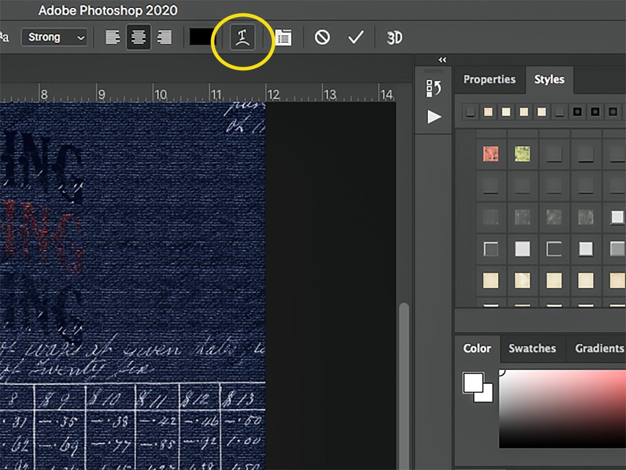Open the History panel icon

(x=433, y=89)
